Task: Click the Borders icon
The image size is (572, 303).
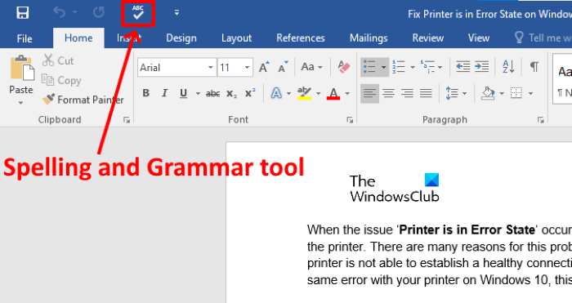Action: [516, 93]
